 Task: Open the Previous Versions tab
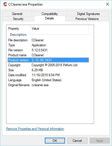[87, 19]
